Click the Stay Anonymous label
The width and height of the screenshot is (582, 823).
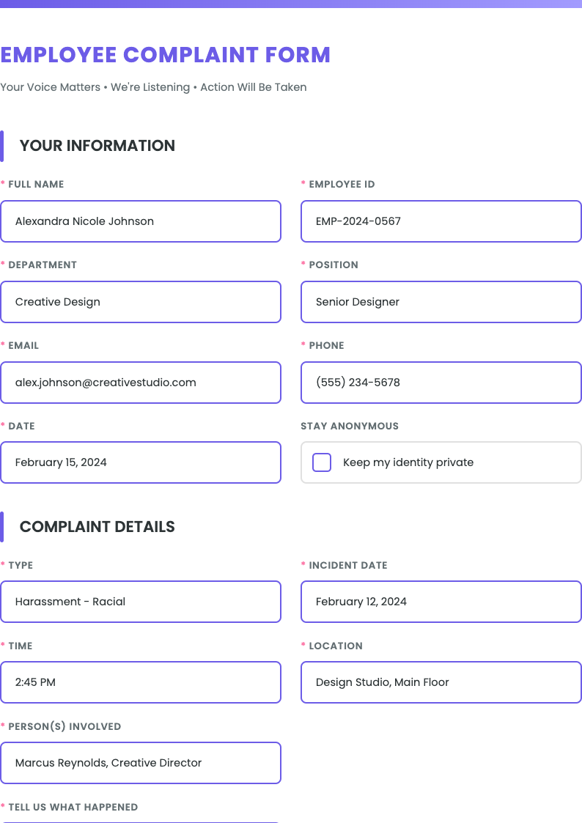coord(350,426)
